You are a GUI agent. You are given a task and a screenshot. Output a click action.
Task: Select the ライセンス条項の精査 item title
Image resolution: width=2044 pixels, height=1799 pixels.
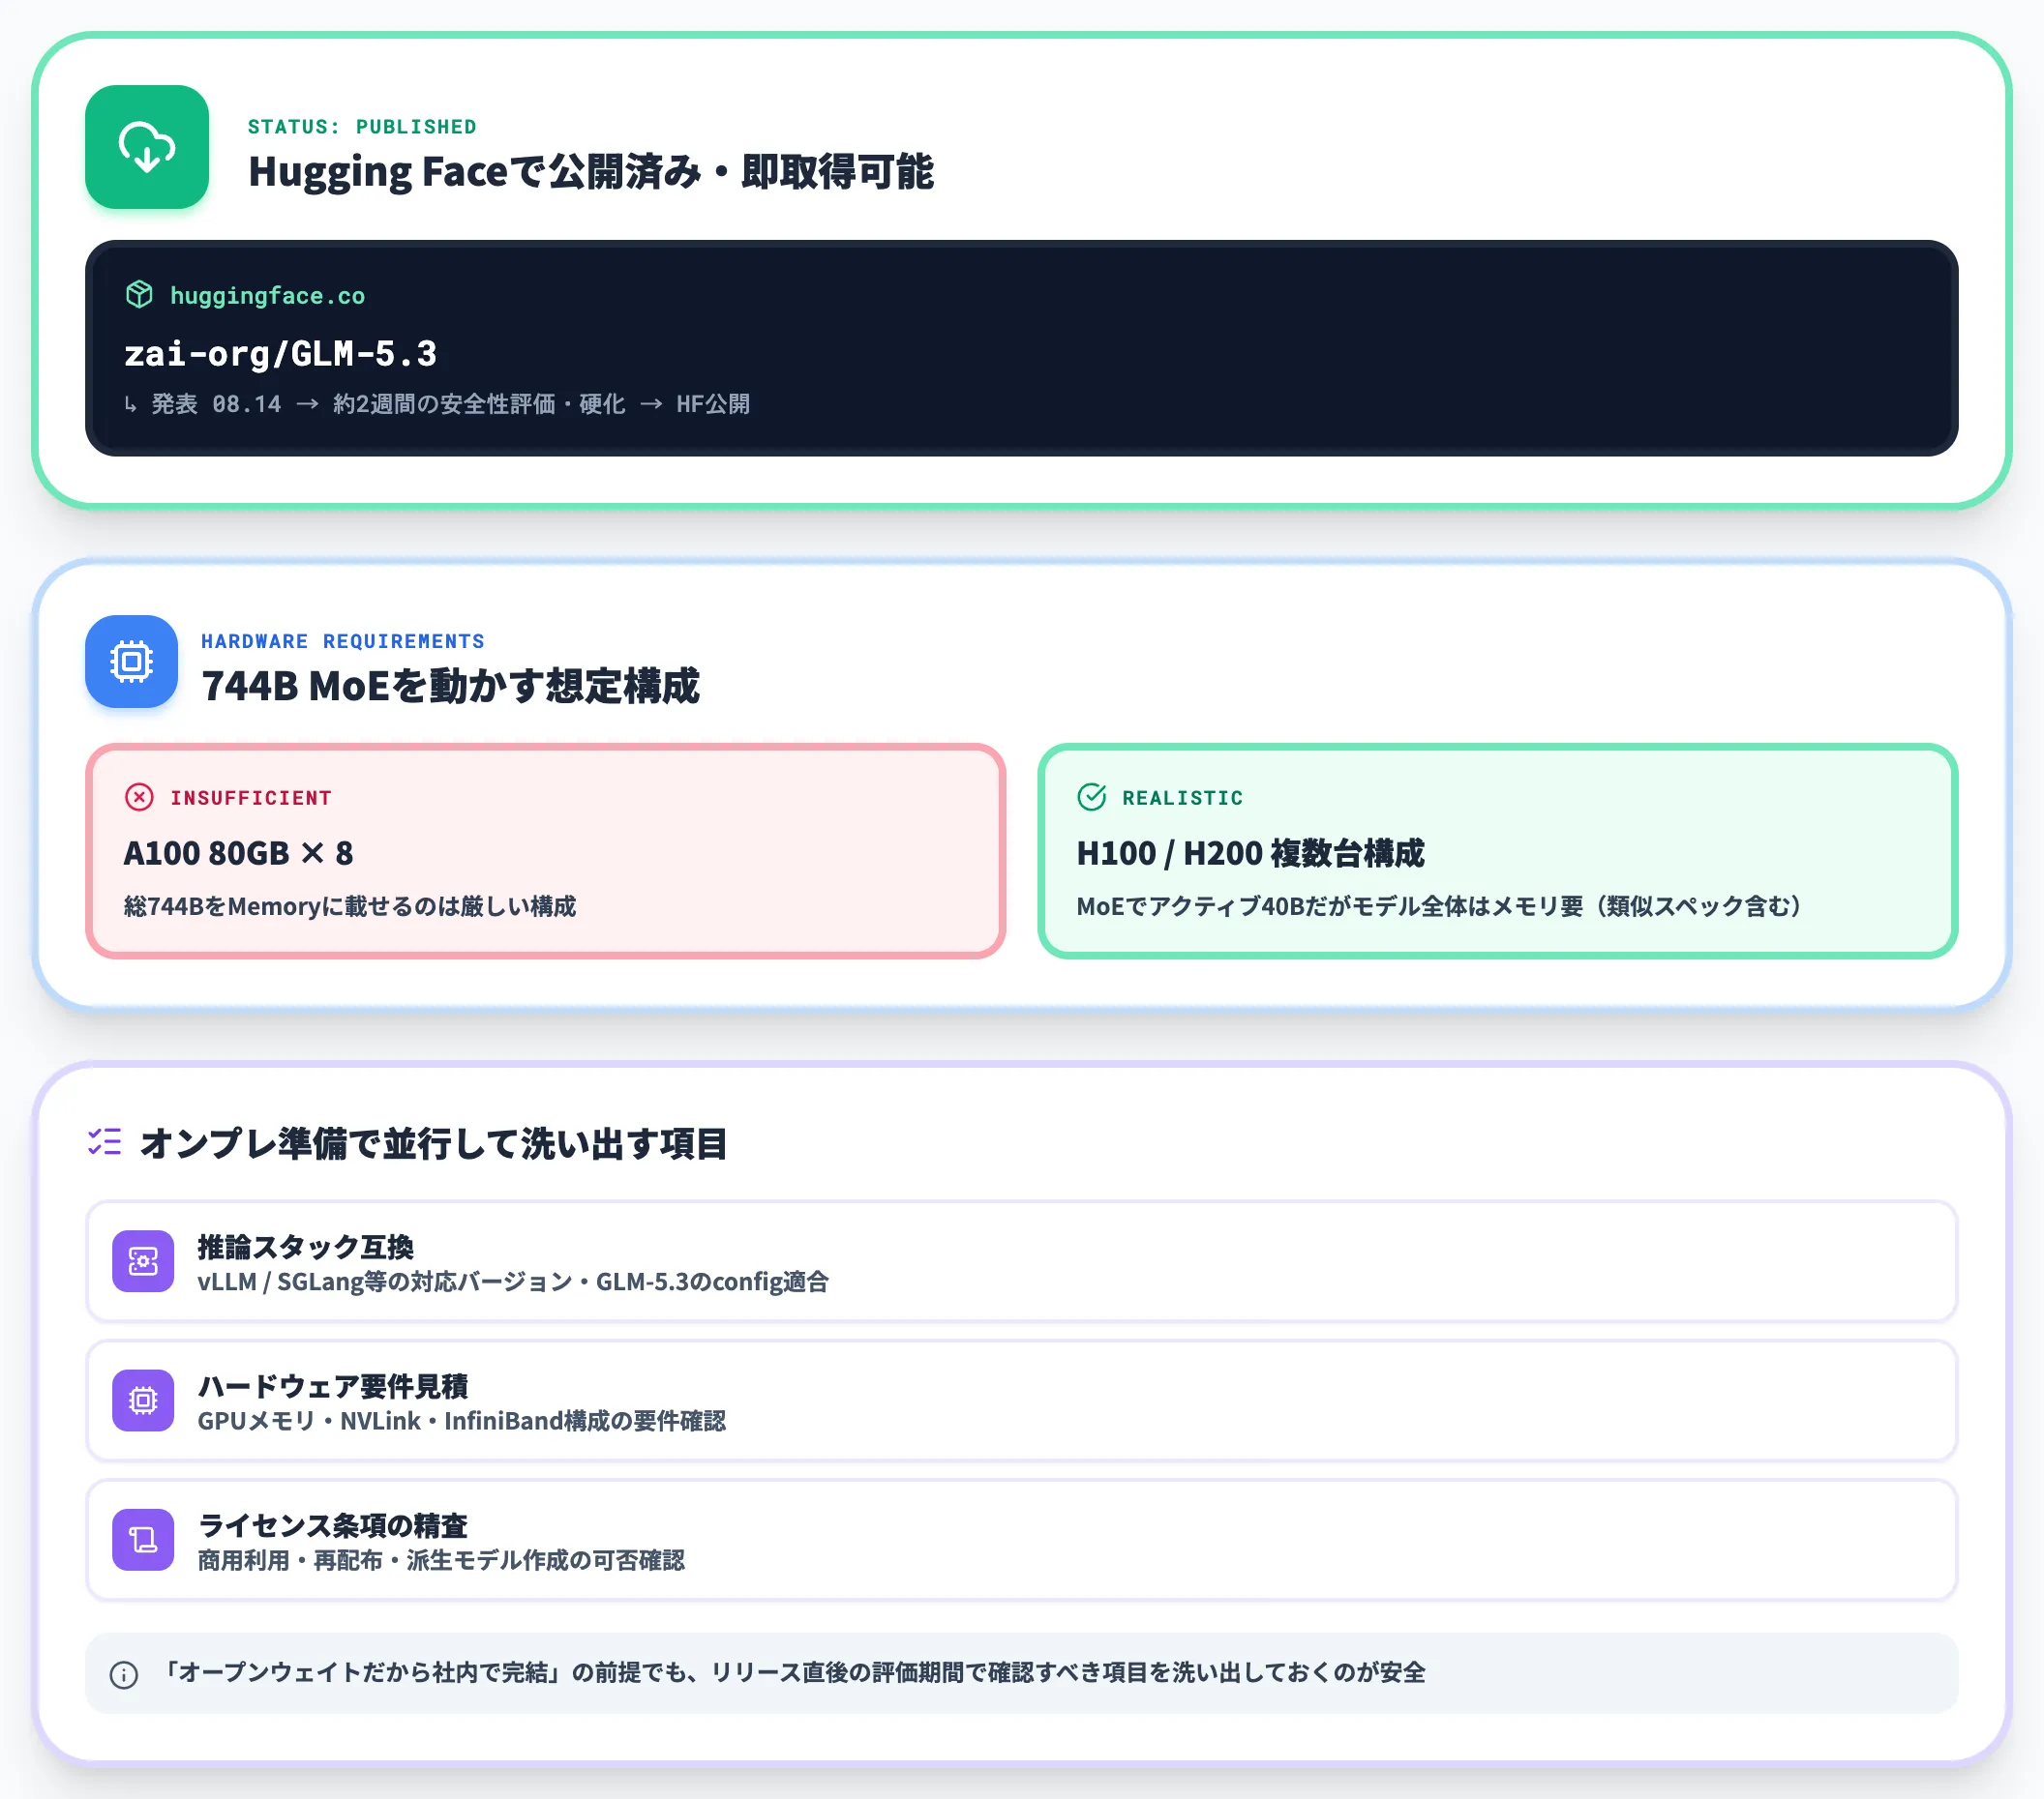333,1525
